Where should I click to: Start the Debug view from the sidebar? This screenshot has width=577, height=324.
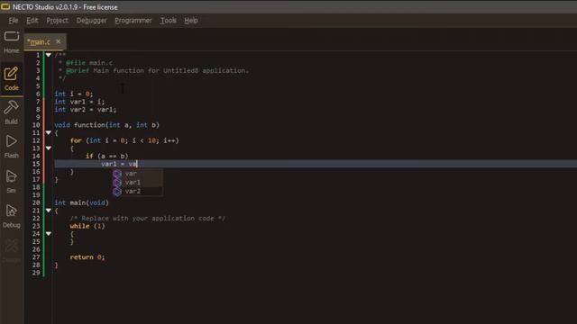pyautogui.click(x=12, y=216)
